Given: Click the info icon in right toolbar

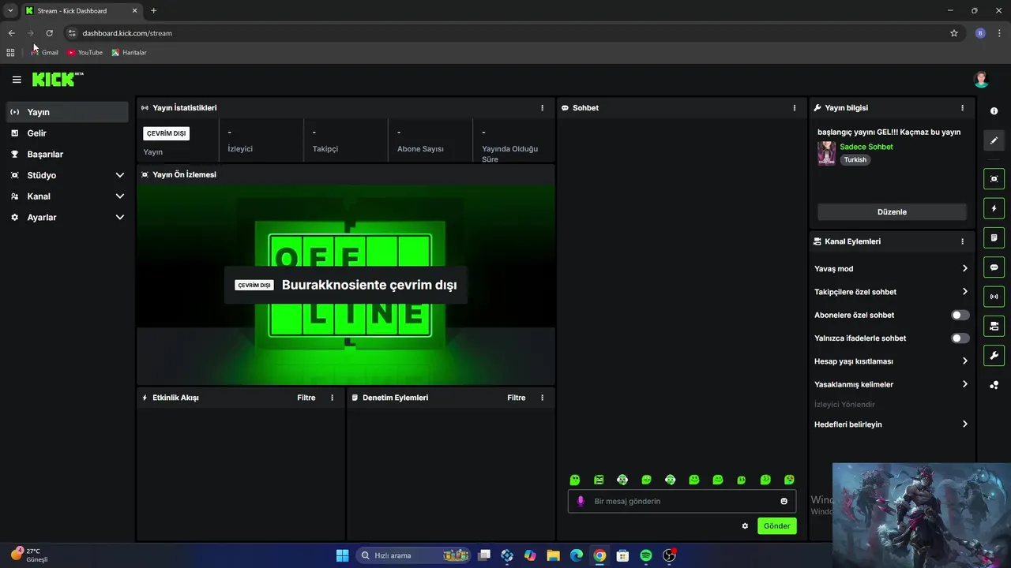Looking at the screenshot, I should click(x=994, y=111).
